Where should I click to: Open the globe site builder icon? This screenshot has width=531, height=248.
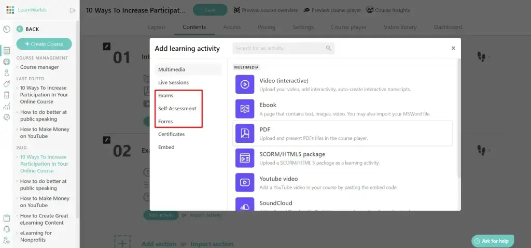6,62
